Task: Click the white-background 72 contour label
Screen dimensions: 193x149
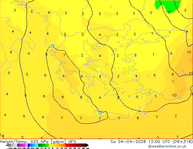Action: point(144,112)
